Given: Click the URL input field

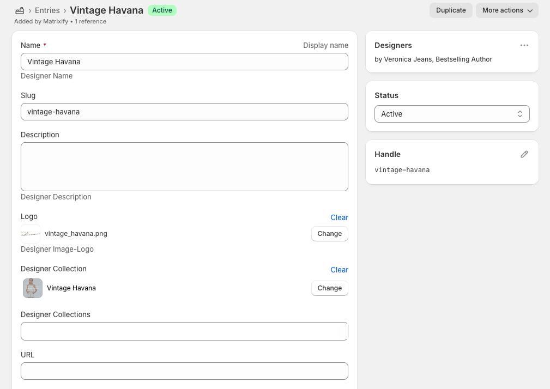Looking at the screenshot, I should [x=184, y=371].
